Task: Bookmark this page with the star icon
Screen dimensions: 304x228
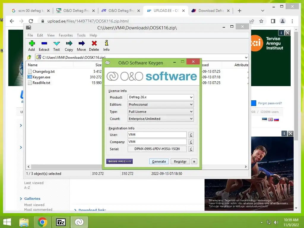Action: 261,21
